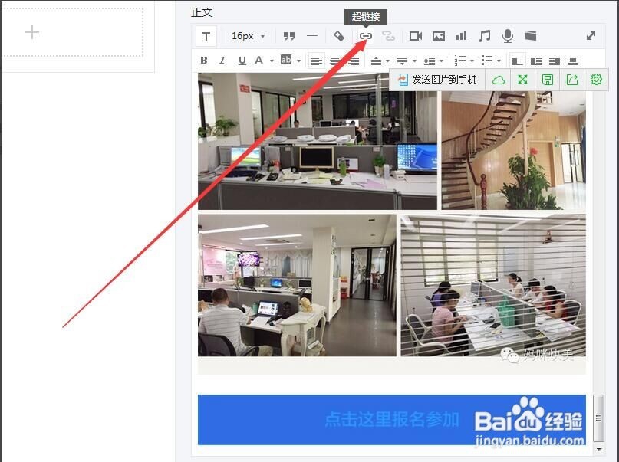Image resolution: width=619 pixels, height=462 pixels.
Task: Select the microphone audio recording icon
Action: click(x=507, y=35)
